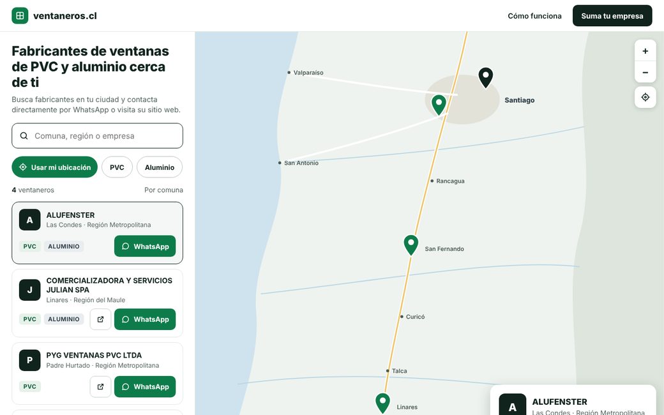Select COMERCIALIZADORA Y SERVICIOS JULIAN SPA title
Screen dimensions: 664x415
tap(109, 285)
